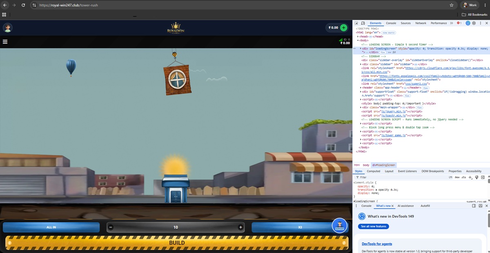Open the hamburger sidebar menu
Image resolution: width=490 pixels, height=253 pixels.
[5, 41]
